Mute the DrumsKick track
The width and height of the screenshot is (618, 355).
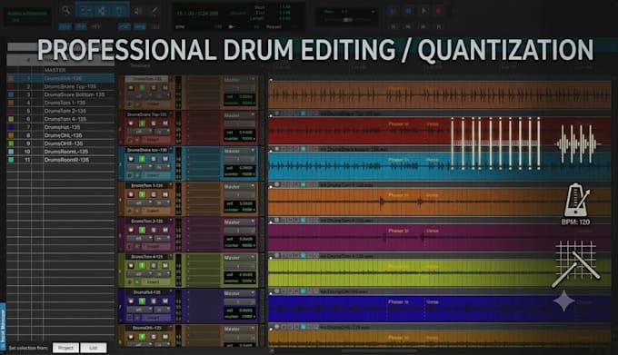coord(165,87)
